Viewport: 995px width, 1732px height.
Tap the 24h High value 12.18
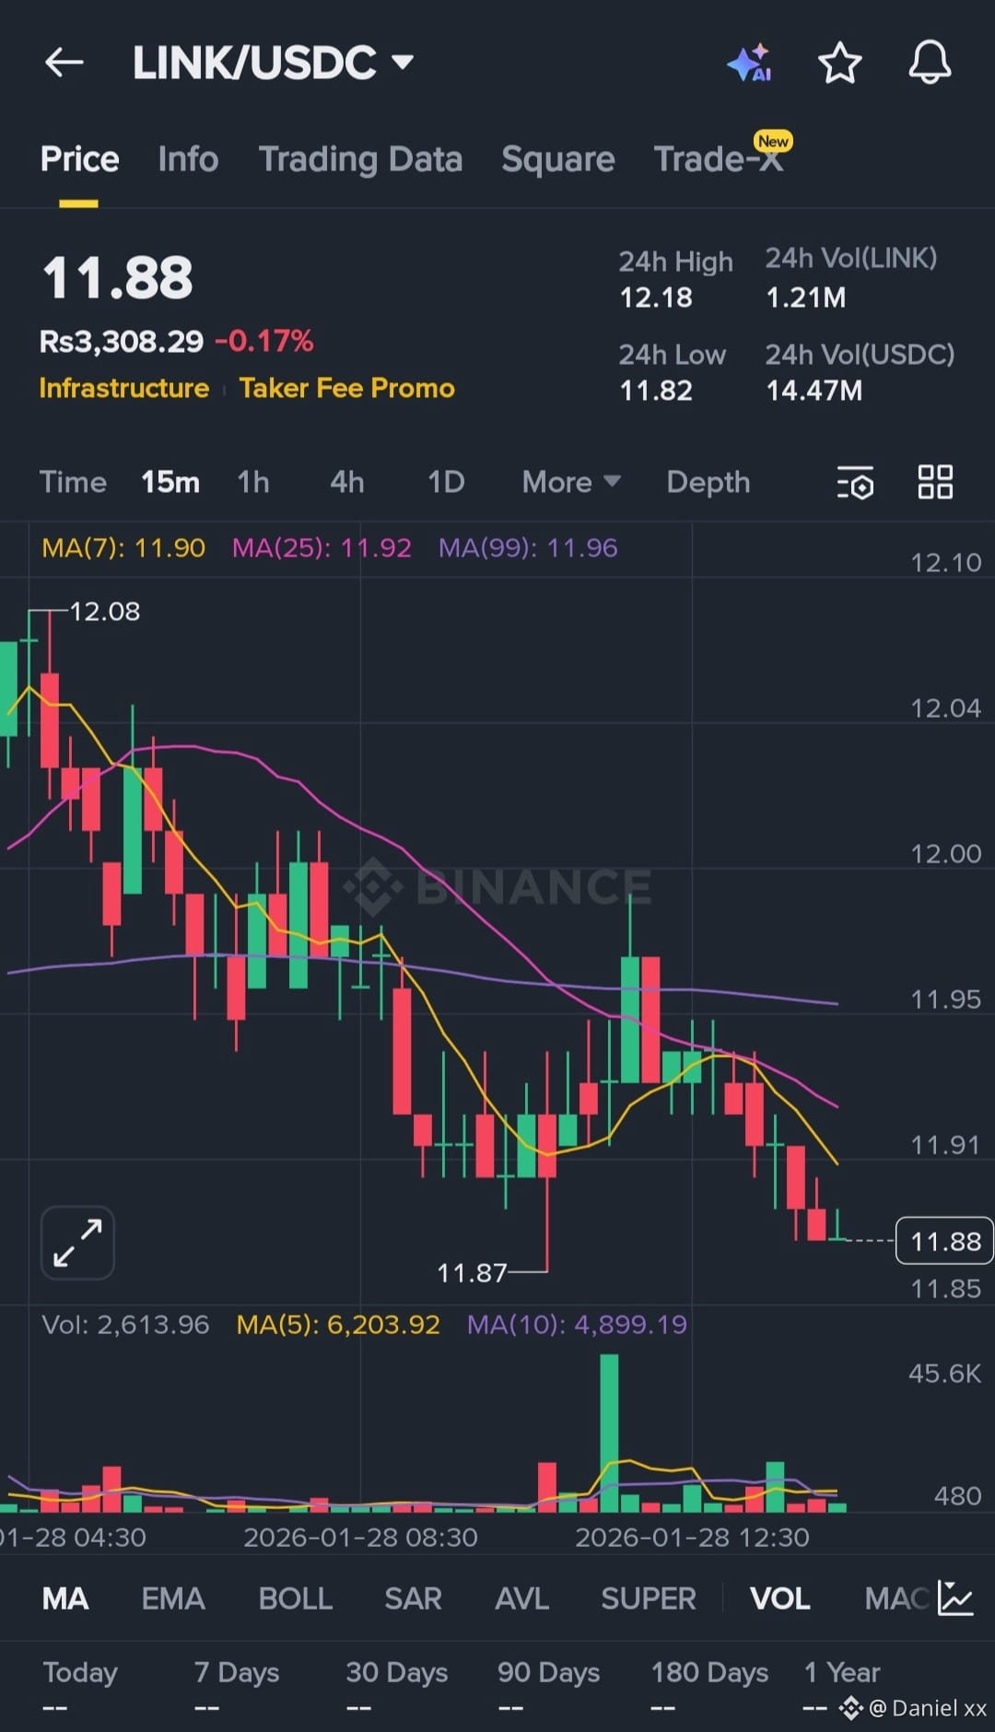click(x=656, y=298)
